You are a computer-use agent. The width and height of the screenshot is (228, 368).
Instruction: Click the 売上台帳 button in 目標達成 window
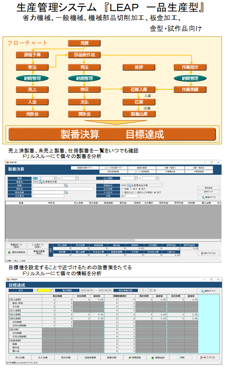coord(20,357)
